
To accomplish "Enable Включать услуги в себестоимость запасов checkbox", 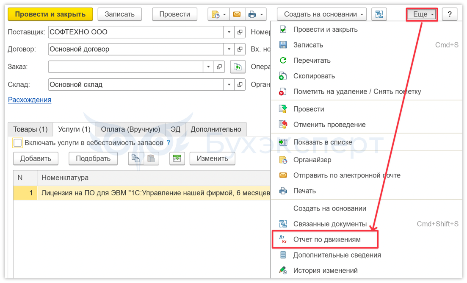I will (17, 143).
